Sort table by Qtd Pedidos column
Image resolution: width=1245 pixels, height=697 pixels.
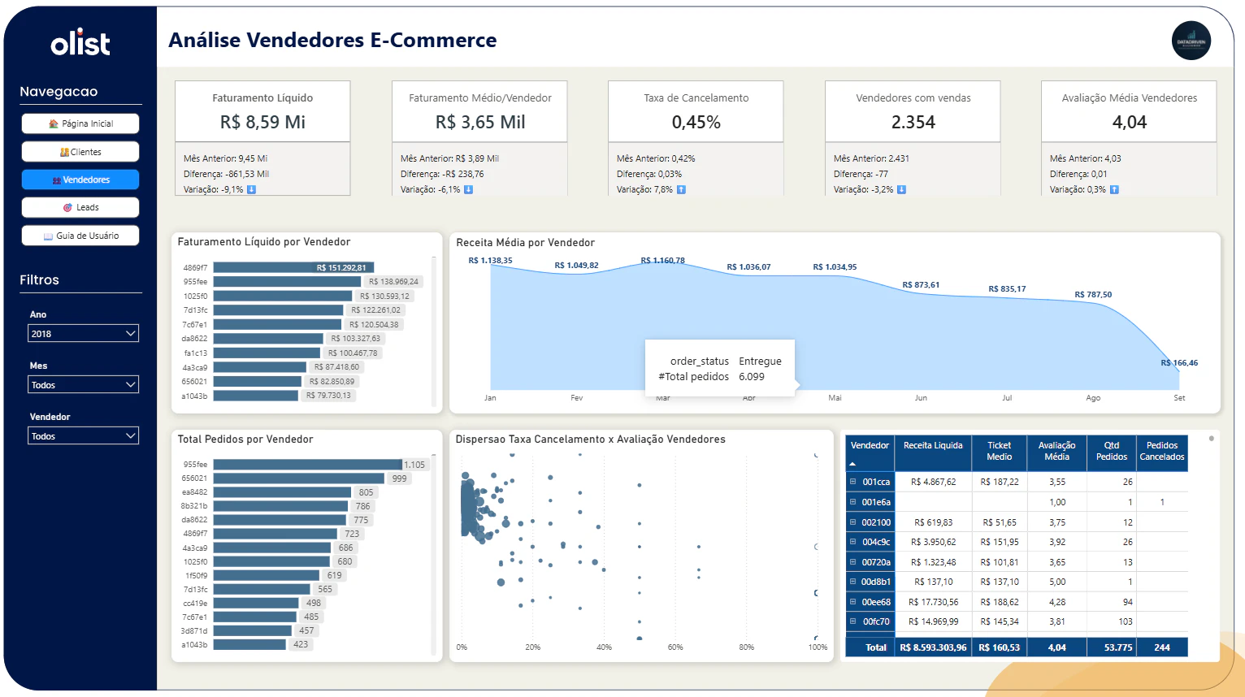tap(1112, 452)
